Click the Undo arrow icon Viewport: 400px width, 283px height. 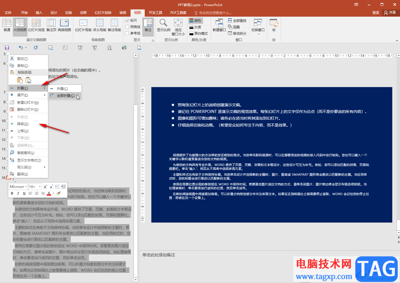[21, 48]
